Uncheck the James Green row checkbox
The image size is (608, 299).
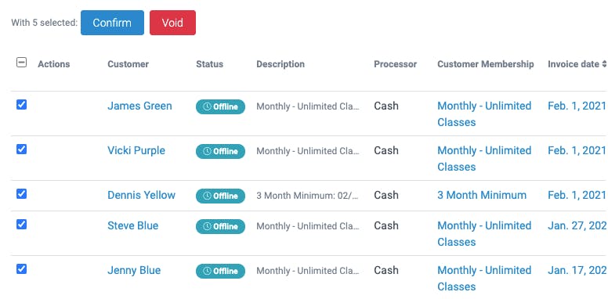pos(21,105)
